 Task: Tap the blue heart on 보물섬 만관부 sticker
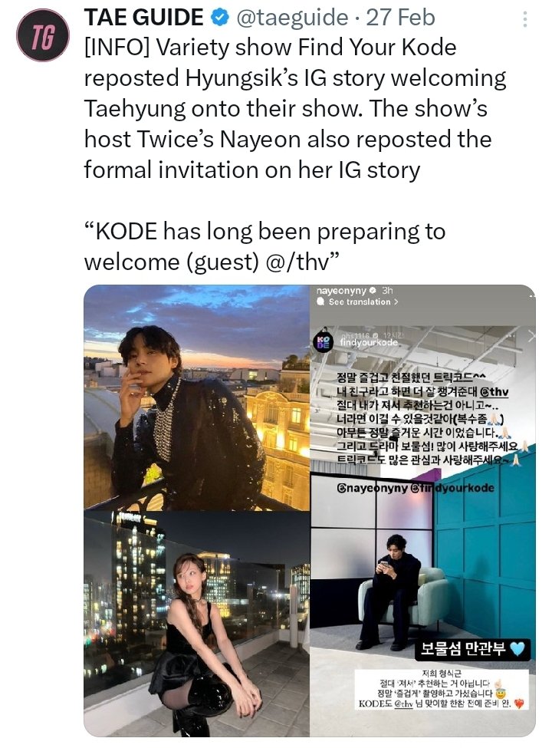pos(517,649)
